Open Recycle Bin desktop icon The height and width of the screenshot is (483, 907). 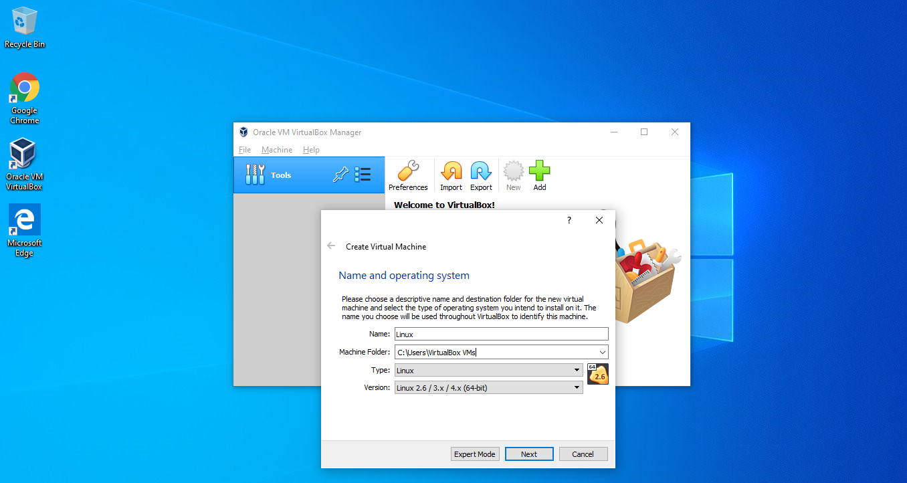[x=25, y=27]
